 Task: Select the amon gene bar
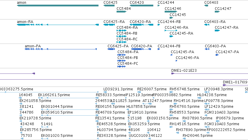(x=58, y=6)
